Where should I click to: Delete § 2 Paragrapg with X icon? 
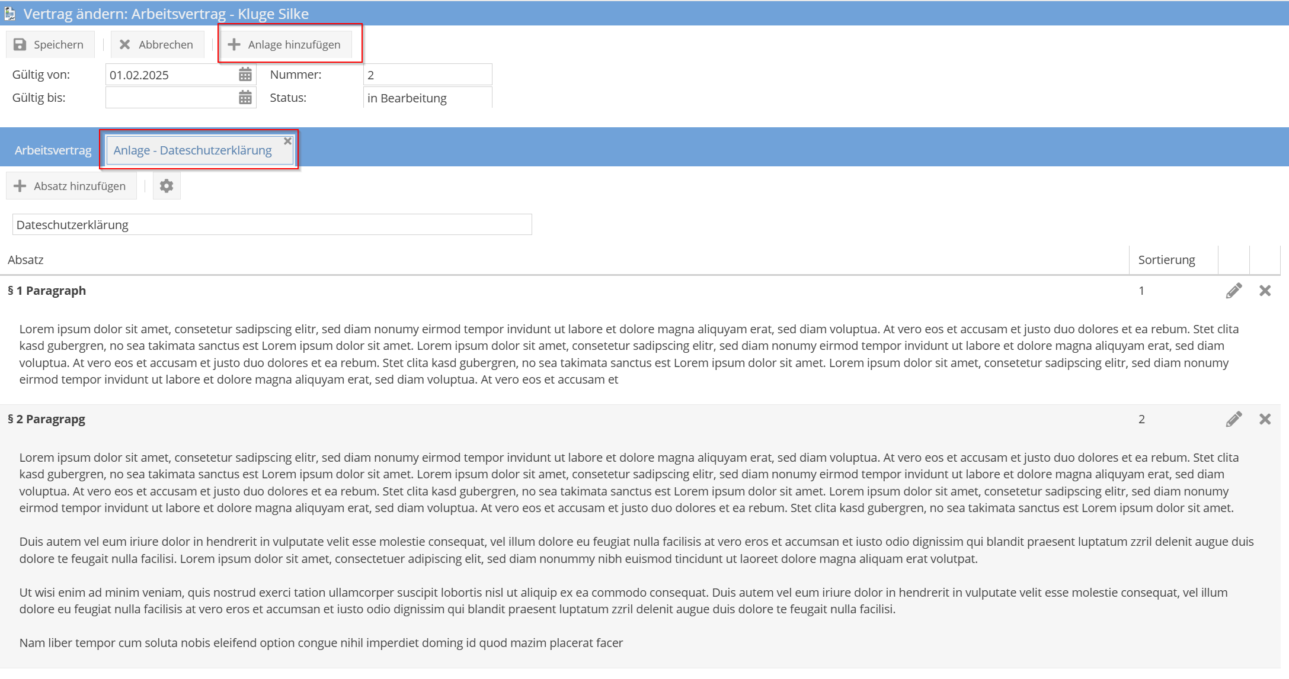click(x=1265, y=419)
